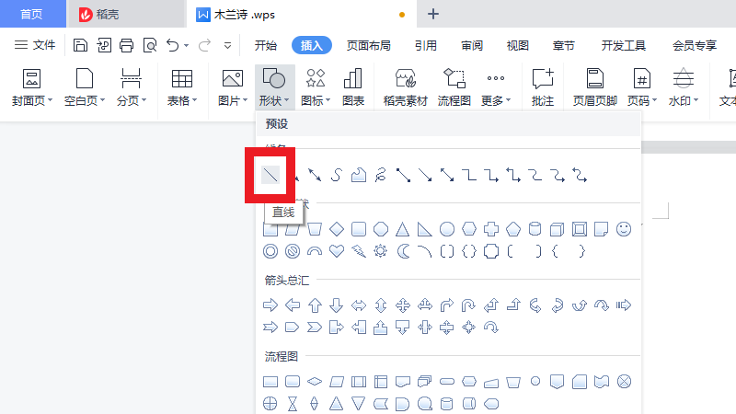The width and height of the screenshot is (736, 414).
Task: Open 稻壳素材 materials button
Action: point(405,87)
